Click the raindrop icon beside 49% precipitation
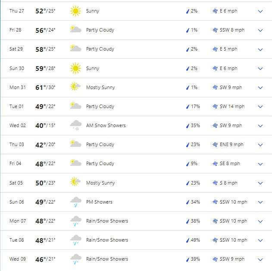The width and height of the screenshot is (272, 271). pos(188,240)
